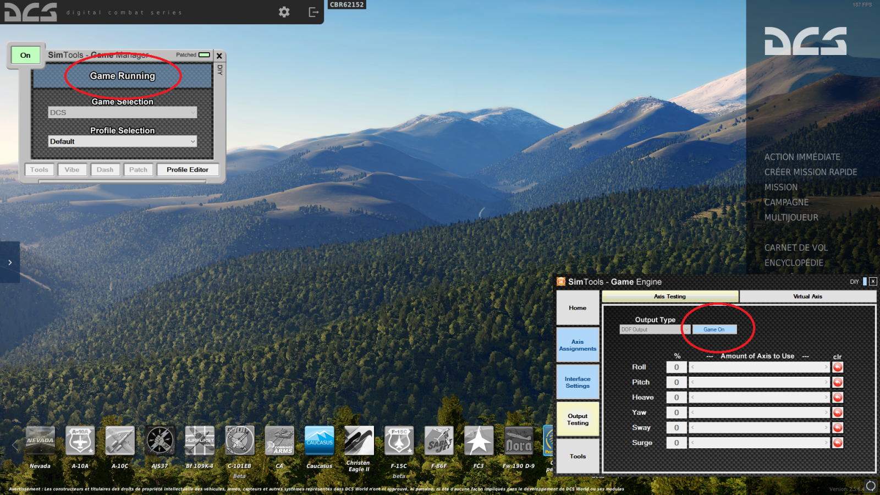
Task: Toggle the SimTools On switch
Action: click(x=25, y=55)
